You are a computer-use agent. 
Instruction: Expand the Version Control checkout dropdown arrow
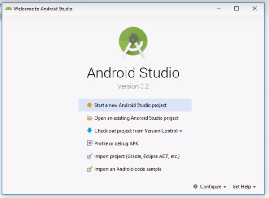[181, 131]
